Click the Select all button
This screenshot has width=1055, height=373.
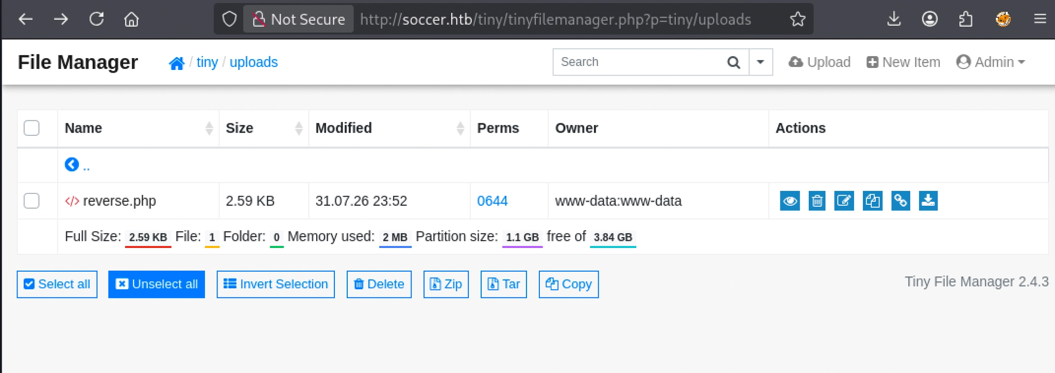coord(57,284)
